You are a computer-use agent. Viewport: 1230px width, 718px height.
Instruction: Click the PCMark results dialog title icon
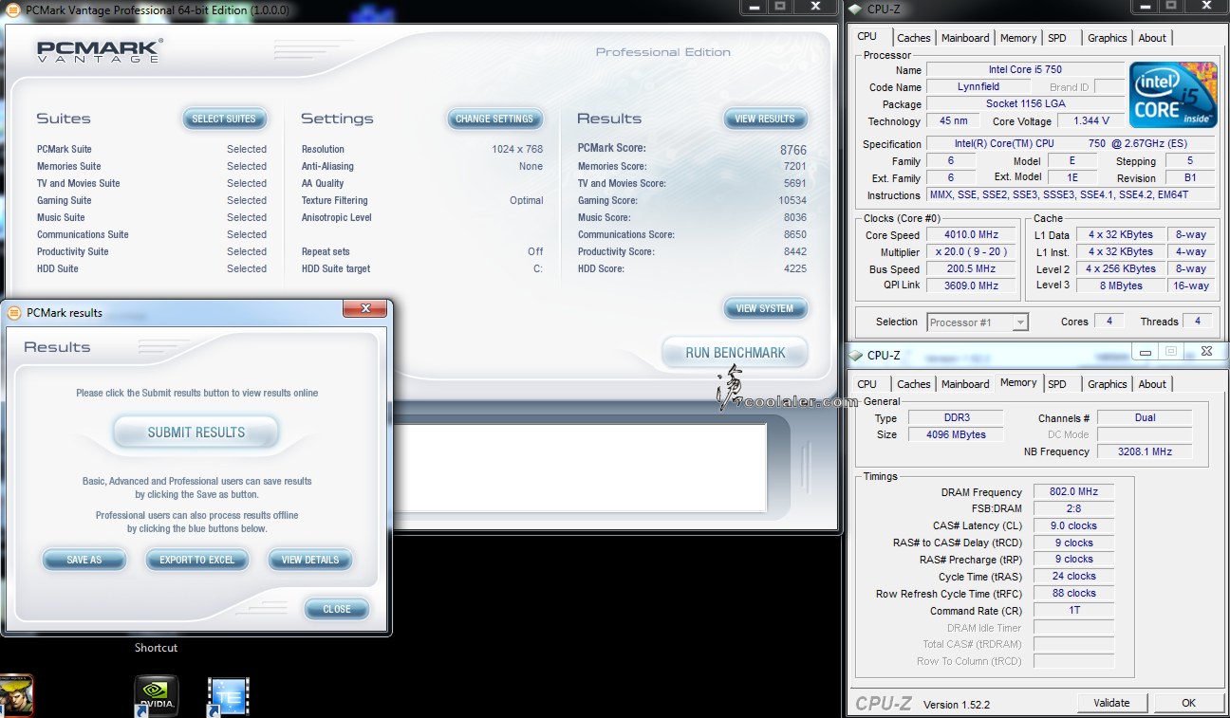coord(14,312)
